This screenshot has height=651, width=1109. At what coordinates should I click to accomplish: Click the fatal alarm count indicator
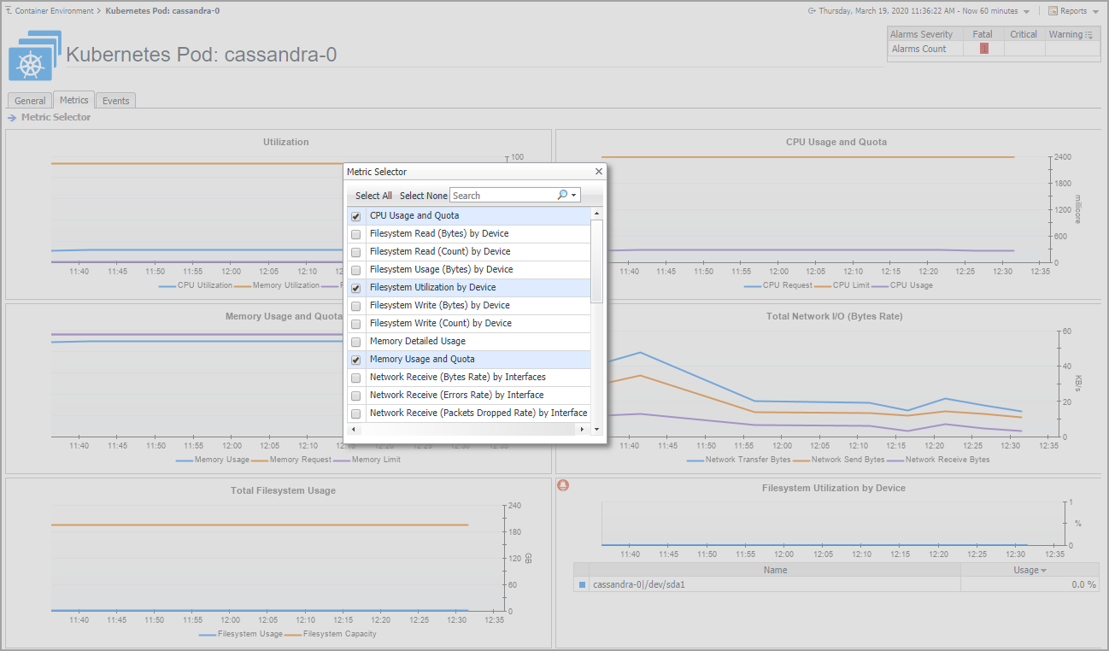[x=983, y=49]
